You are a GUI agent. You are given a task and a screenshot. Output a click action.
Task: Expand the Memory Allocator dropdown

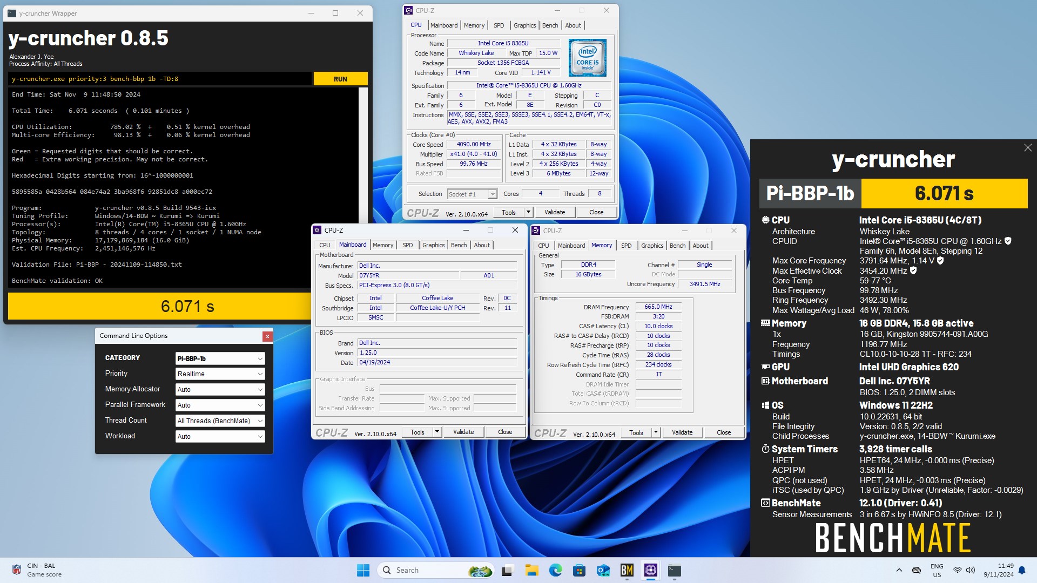220,389
